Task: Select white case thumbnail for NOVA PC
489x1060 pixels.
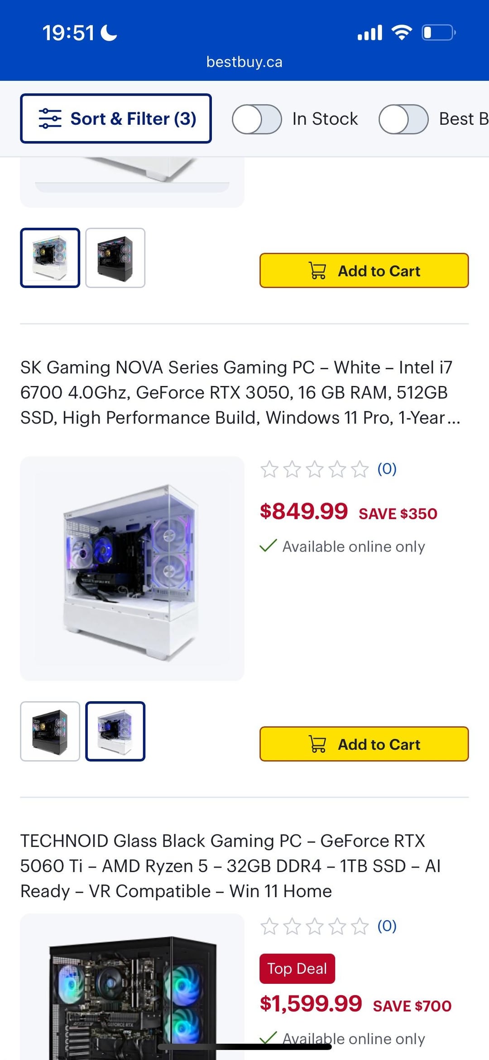Action: click(x=115, y=731)
